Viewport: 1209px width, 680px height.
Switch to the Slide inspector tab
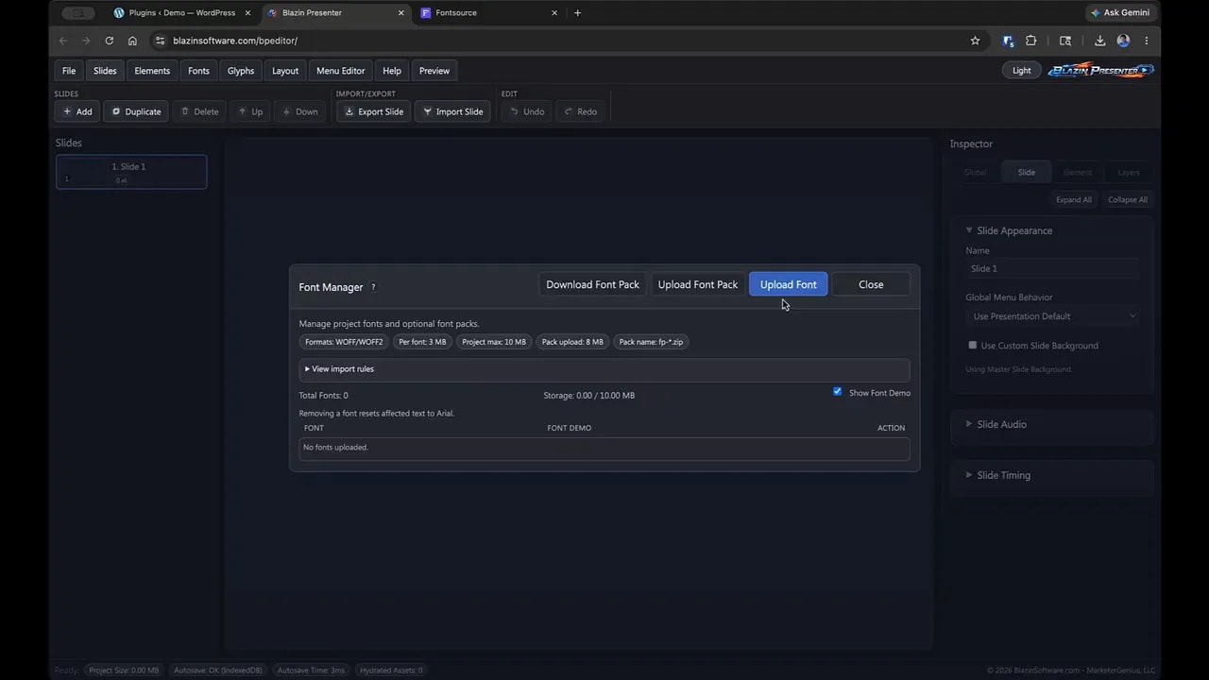1027,172
